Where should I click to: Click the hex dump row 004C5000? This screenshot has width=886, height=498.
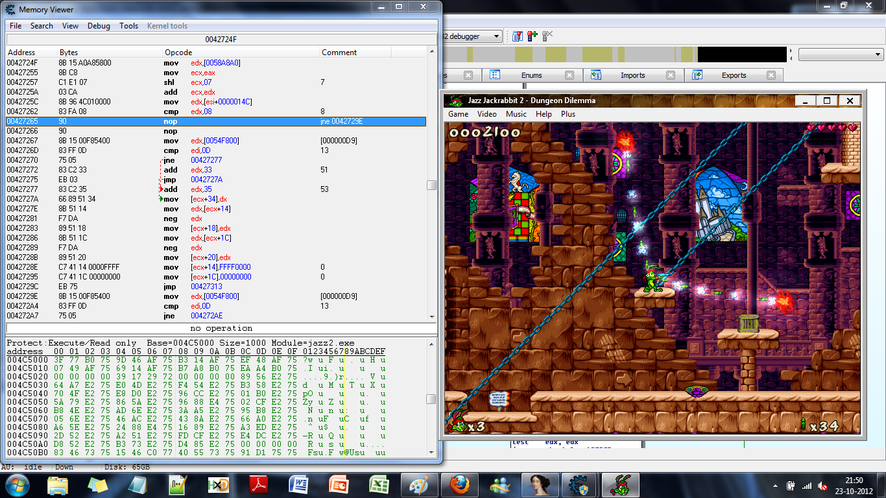(x=197, y=360)
